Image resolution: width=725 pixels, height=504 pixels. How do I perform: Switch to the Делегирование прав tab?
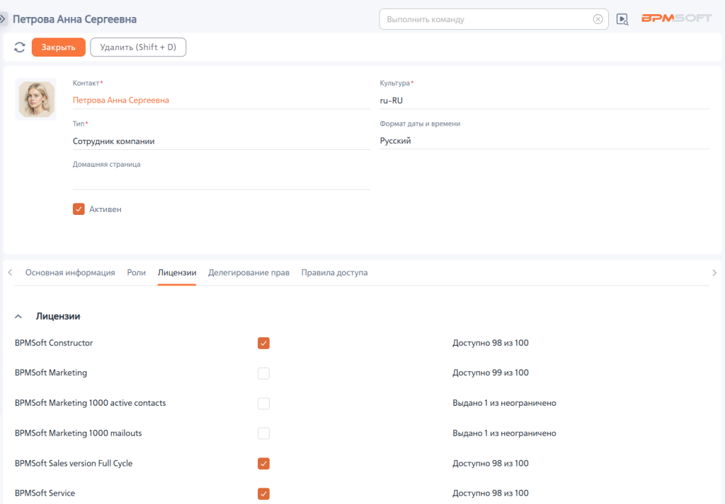point(249,273)
